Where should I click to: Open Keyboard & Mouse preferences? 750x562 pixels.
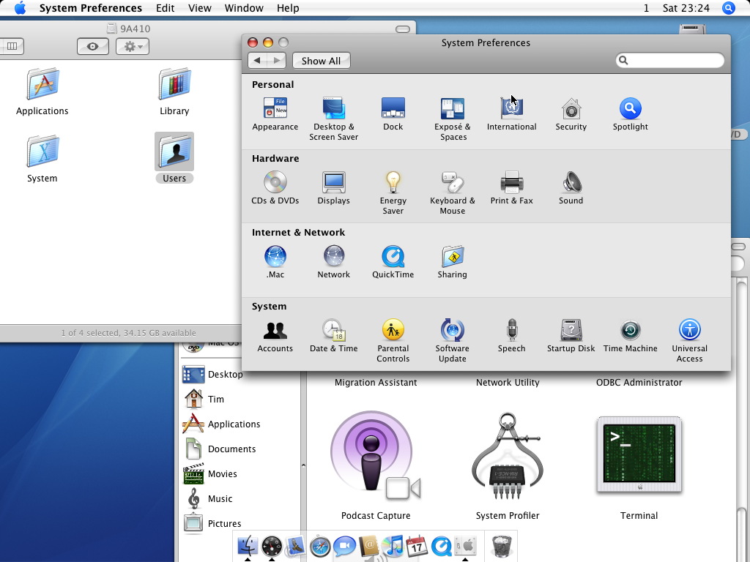pyautogui.click(x=453, y=193)
